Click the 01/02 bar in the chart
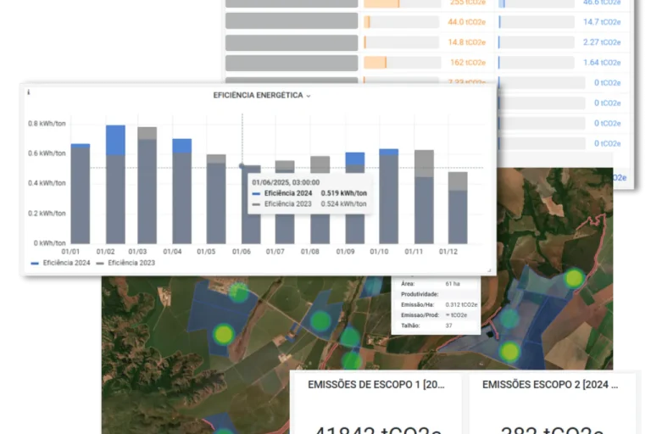Image resolution: width=651 pixels, height=434 pixels. (115, 186)
